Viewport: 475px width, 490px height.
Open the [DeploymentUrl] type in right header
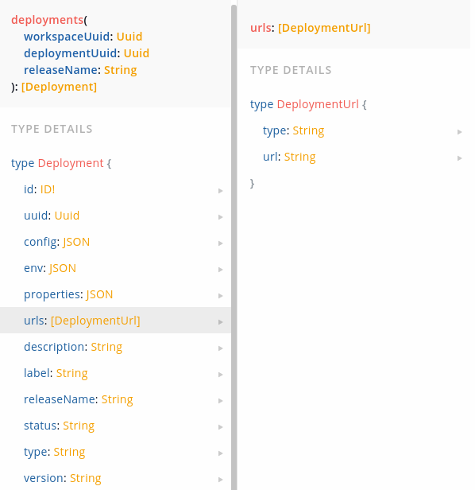click(x=324, y=28)
